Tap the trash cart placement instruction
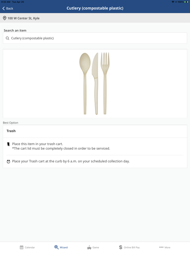The image size is (190, 253). [x=61, y=146]
